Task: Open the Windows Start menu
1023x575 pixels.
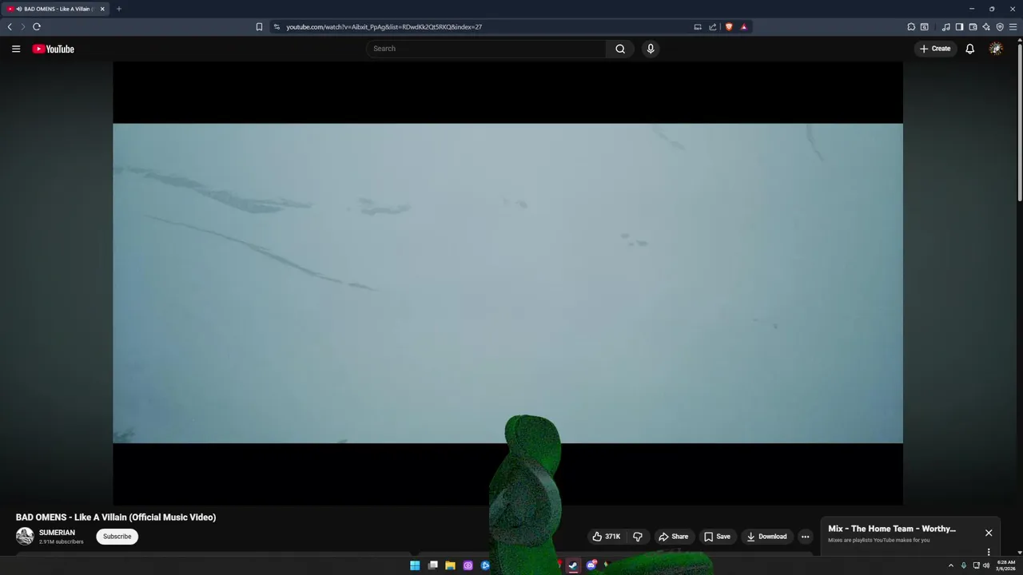Action: coord(415,565)
